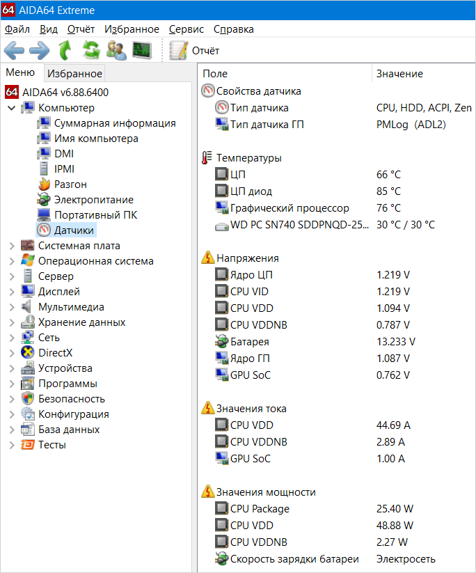The height and width of the screenshot is (573, 476).
Task: Click the Разгон flame icon
Action: [45, 185]
